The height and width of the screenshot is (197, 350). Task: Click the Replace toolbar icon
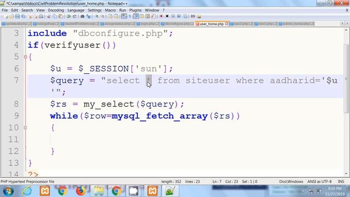pos(89,16)
